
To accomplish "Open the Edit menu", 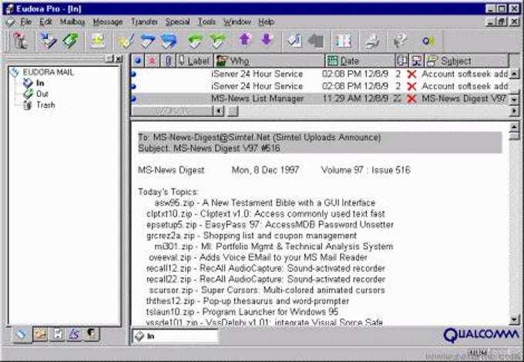I will click(45, 22).
